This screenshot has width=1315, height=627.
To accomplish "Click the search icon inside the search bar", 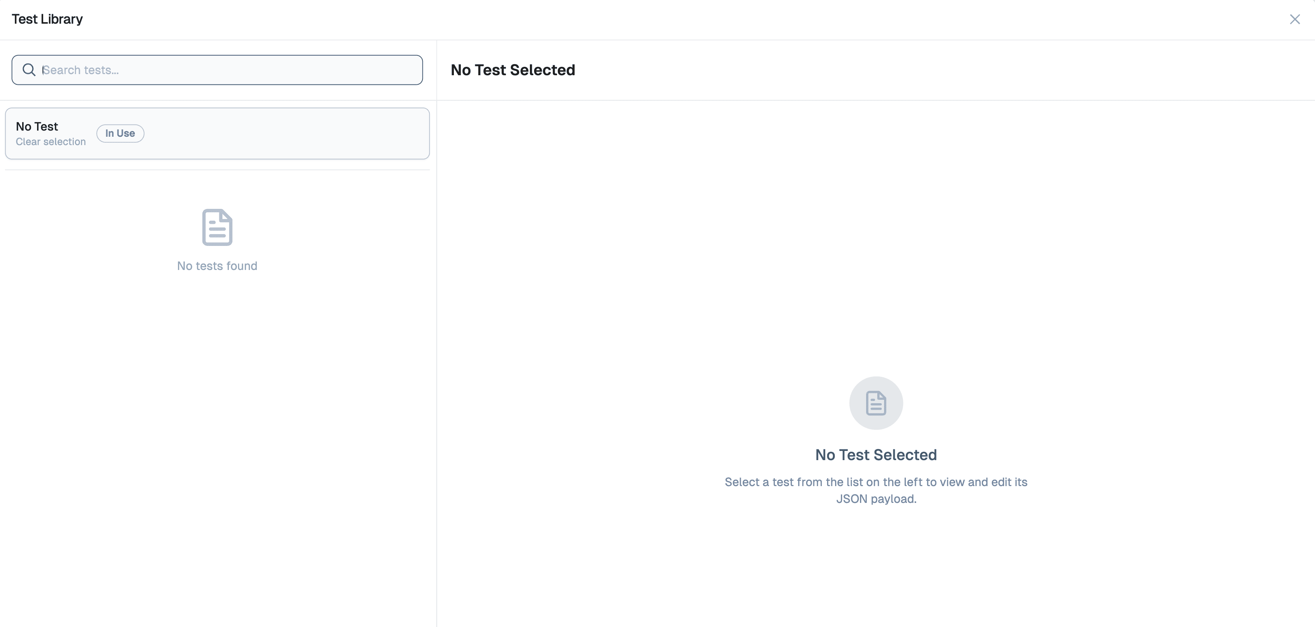I will pyautogui.click(x=29, y=69).
